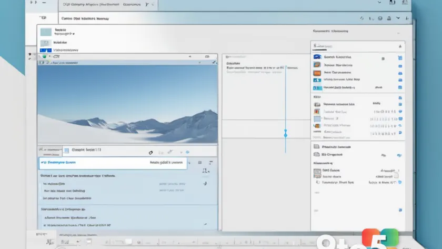The image size is (442, 249).
Task: Click the red and yellow thumbnail icon in the second right-panel list
Action: coord(317,112)
